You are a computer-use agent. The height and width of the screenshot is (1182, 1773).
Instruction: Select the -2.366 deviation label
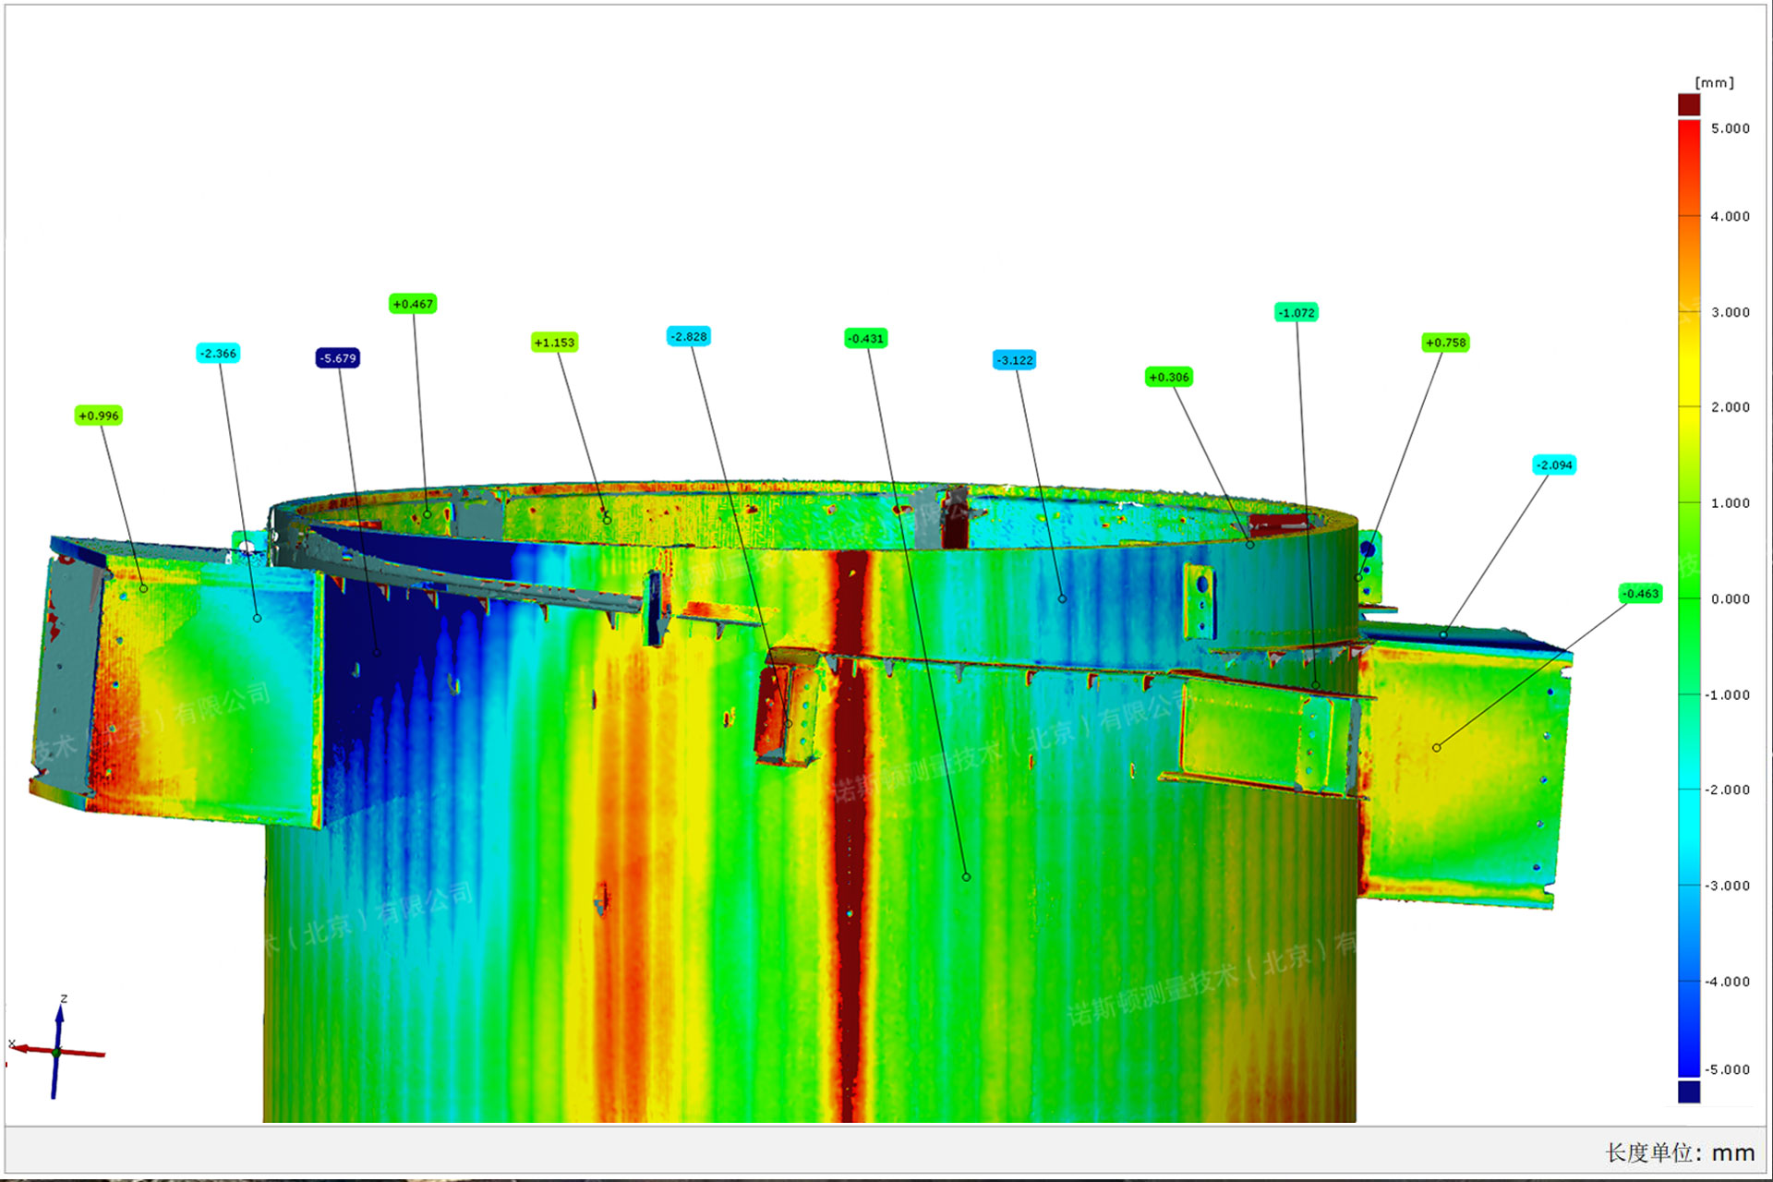tap(218, 354)
